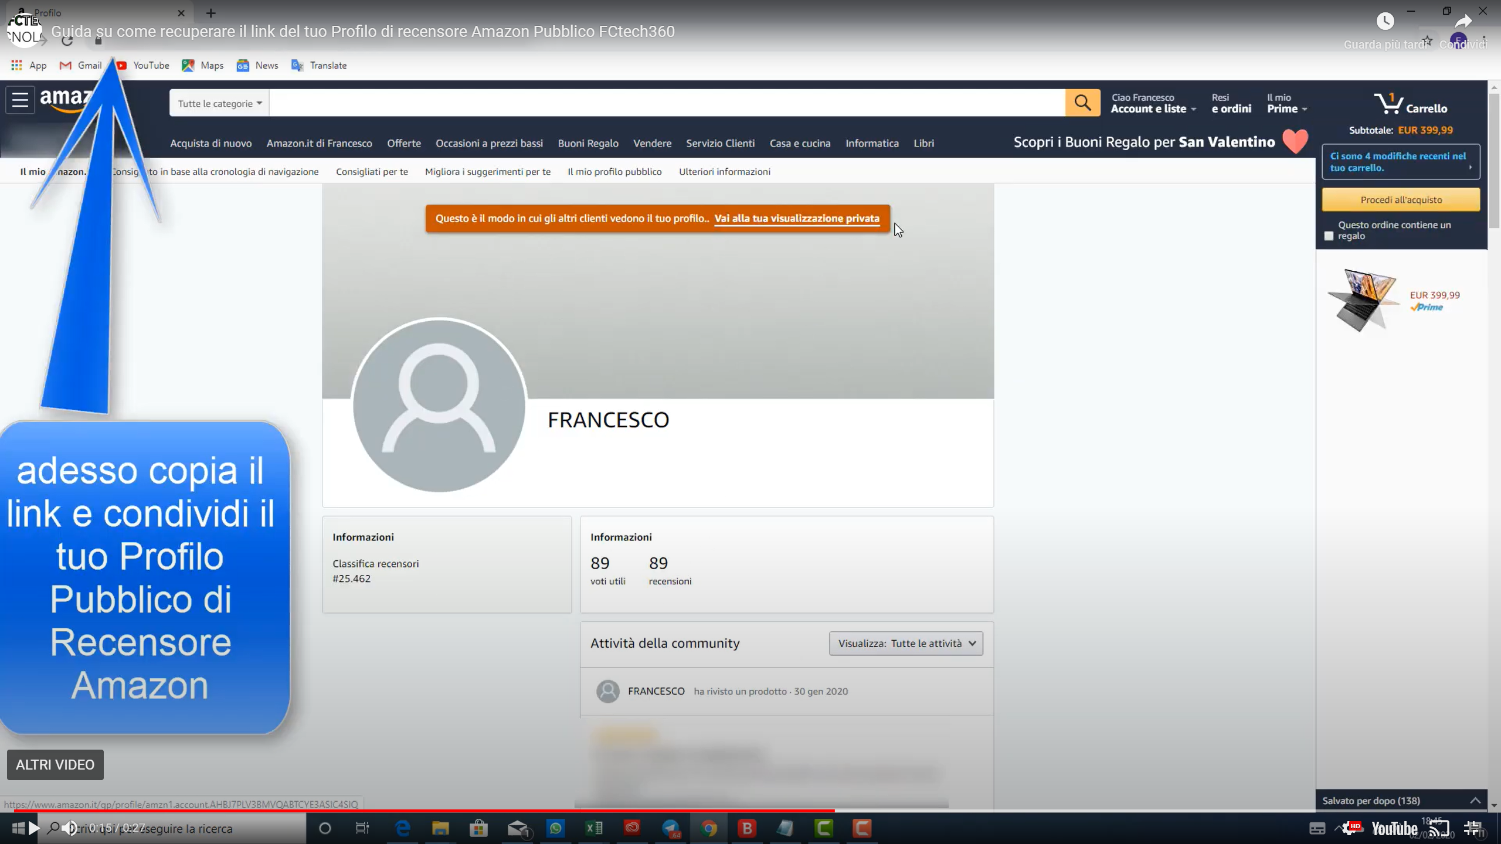
Task: Open 'Occasioni a prezzi bassi'
Action: [489, 143]
